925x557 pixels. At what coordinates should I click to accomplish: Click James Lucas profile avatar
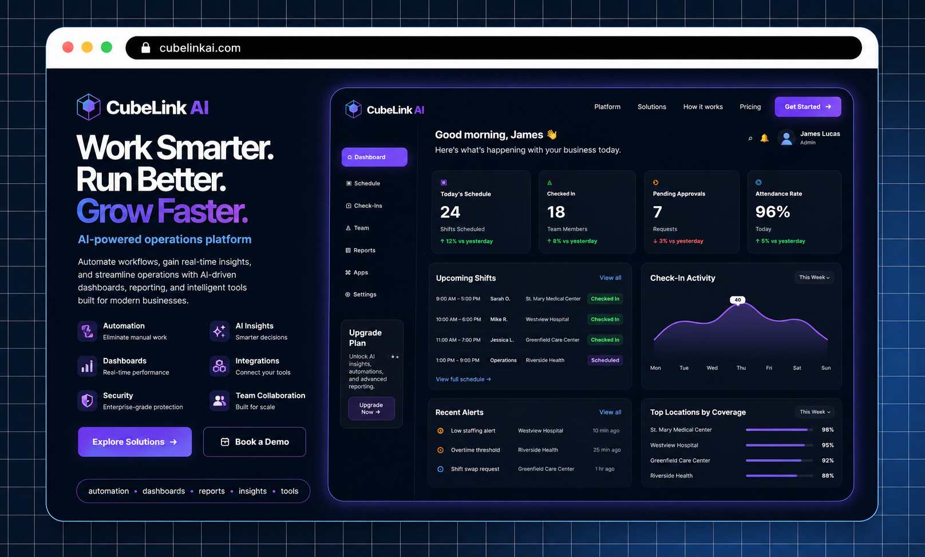click(x=786, y=138)
